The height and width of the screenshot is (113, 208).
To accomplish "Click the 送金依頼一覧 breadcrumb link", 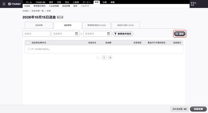I will click(38, 11).
